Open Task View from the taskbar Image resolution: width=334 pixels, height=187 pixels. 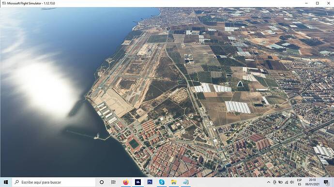pyautogui.click(x=113, y=182)
